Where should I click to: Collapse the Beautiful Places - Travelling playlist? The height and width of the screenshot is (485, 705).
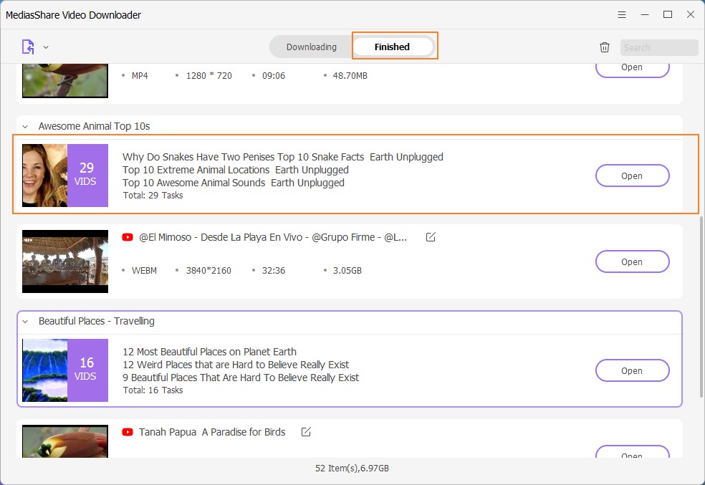[x=26, y=322]
